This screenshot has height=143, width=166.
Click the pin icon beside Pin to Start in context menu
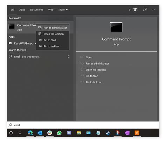click(40, 40)
